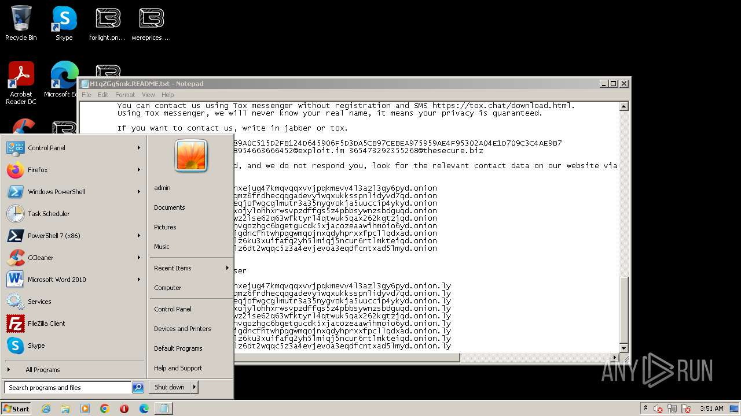Click the muted volume tray icon
Screen dimensions: 741x416
pos(658,409)
